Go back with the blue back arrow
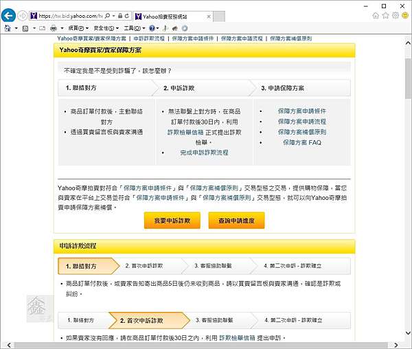 8,16
